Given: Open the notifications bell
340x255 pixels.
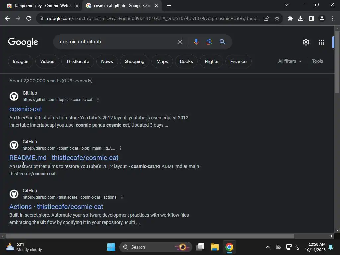Looking at the screenshot, I should [x=331, y=247].
